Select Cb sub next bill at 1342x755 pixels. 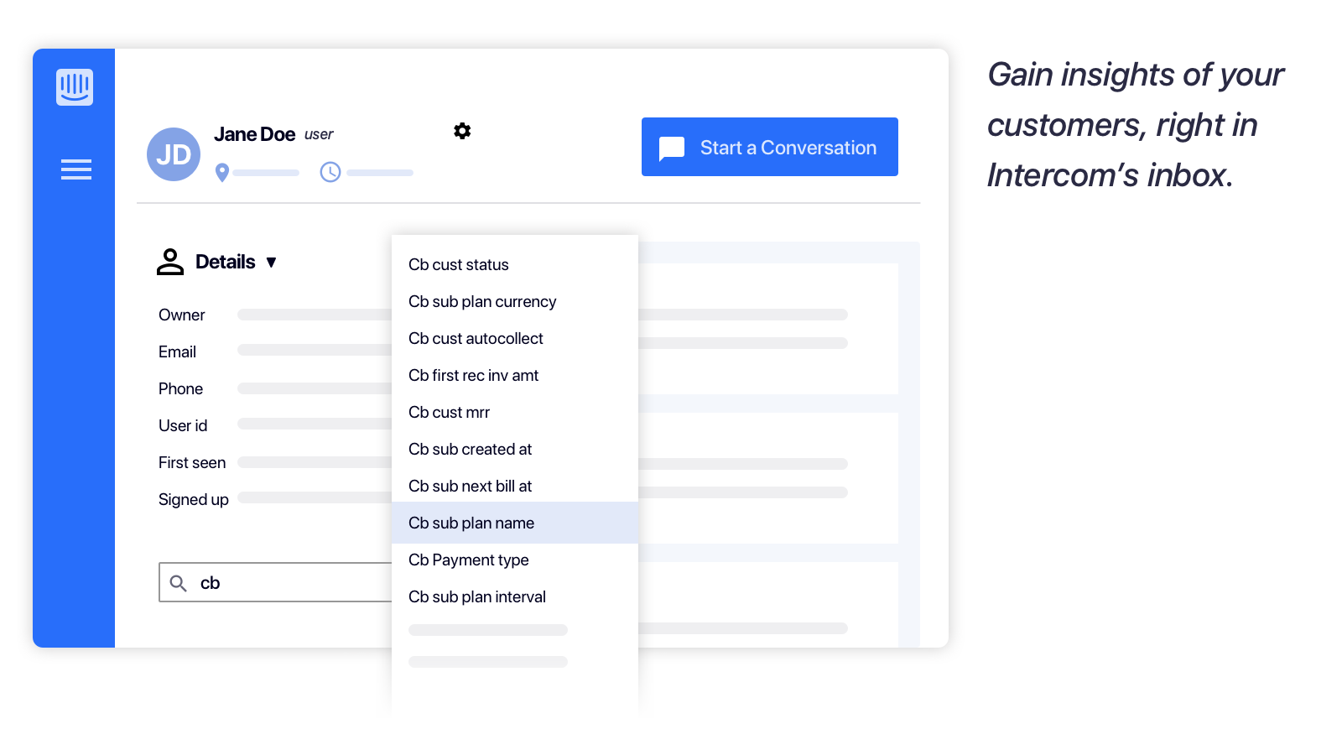click(470, 486)
